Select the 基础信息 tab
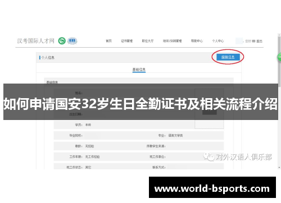The image size is (281, 203). click(139, 70)
